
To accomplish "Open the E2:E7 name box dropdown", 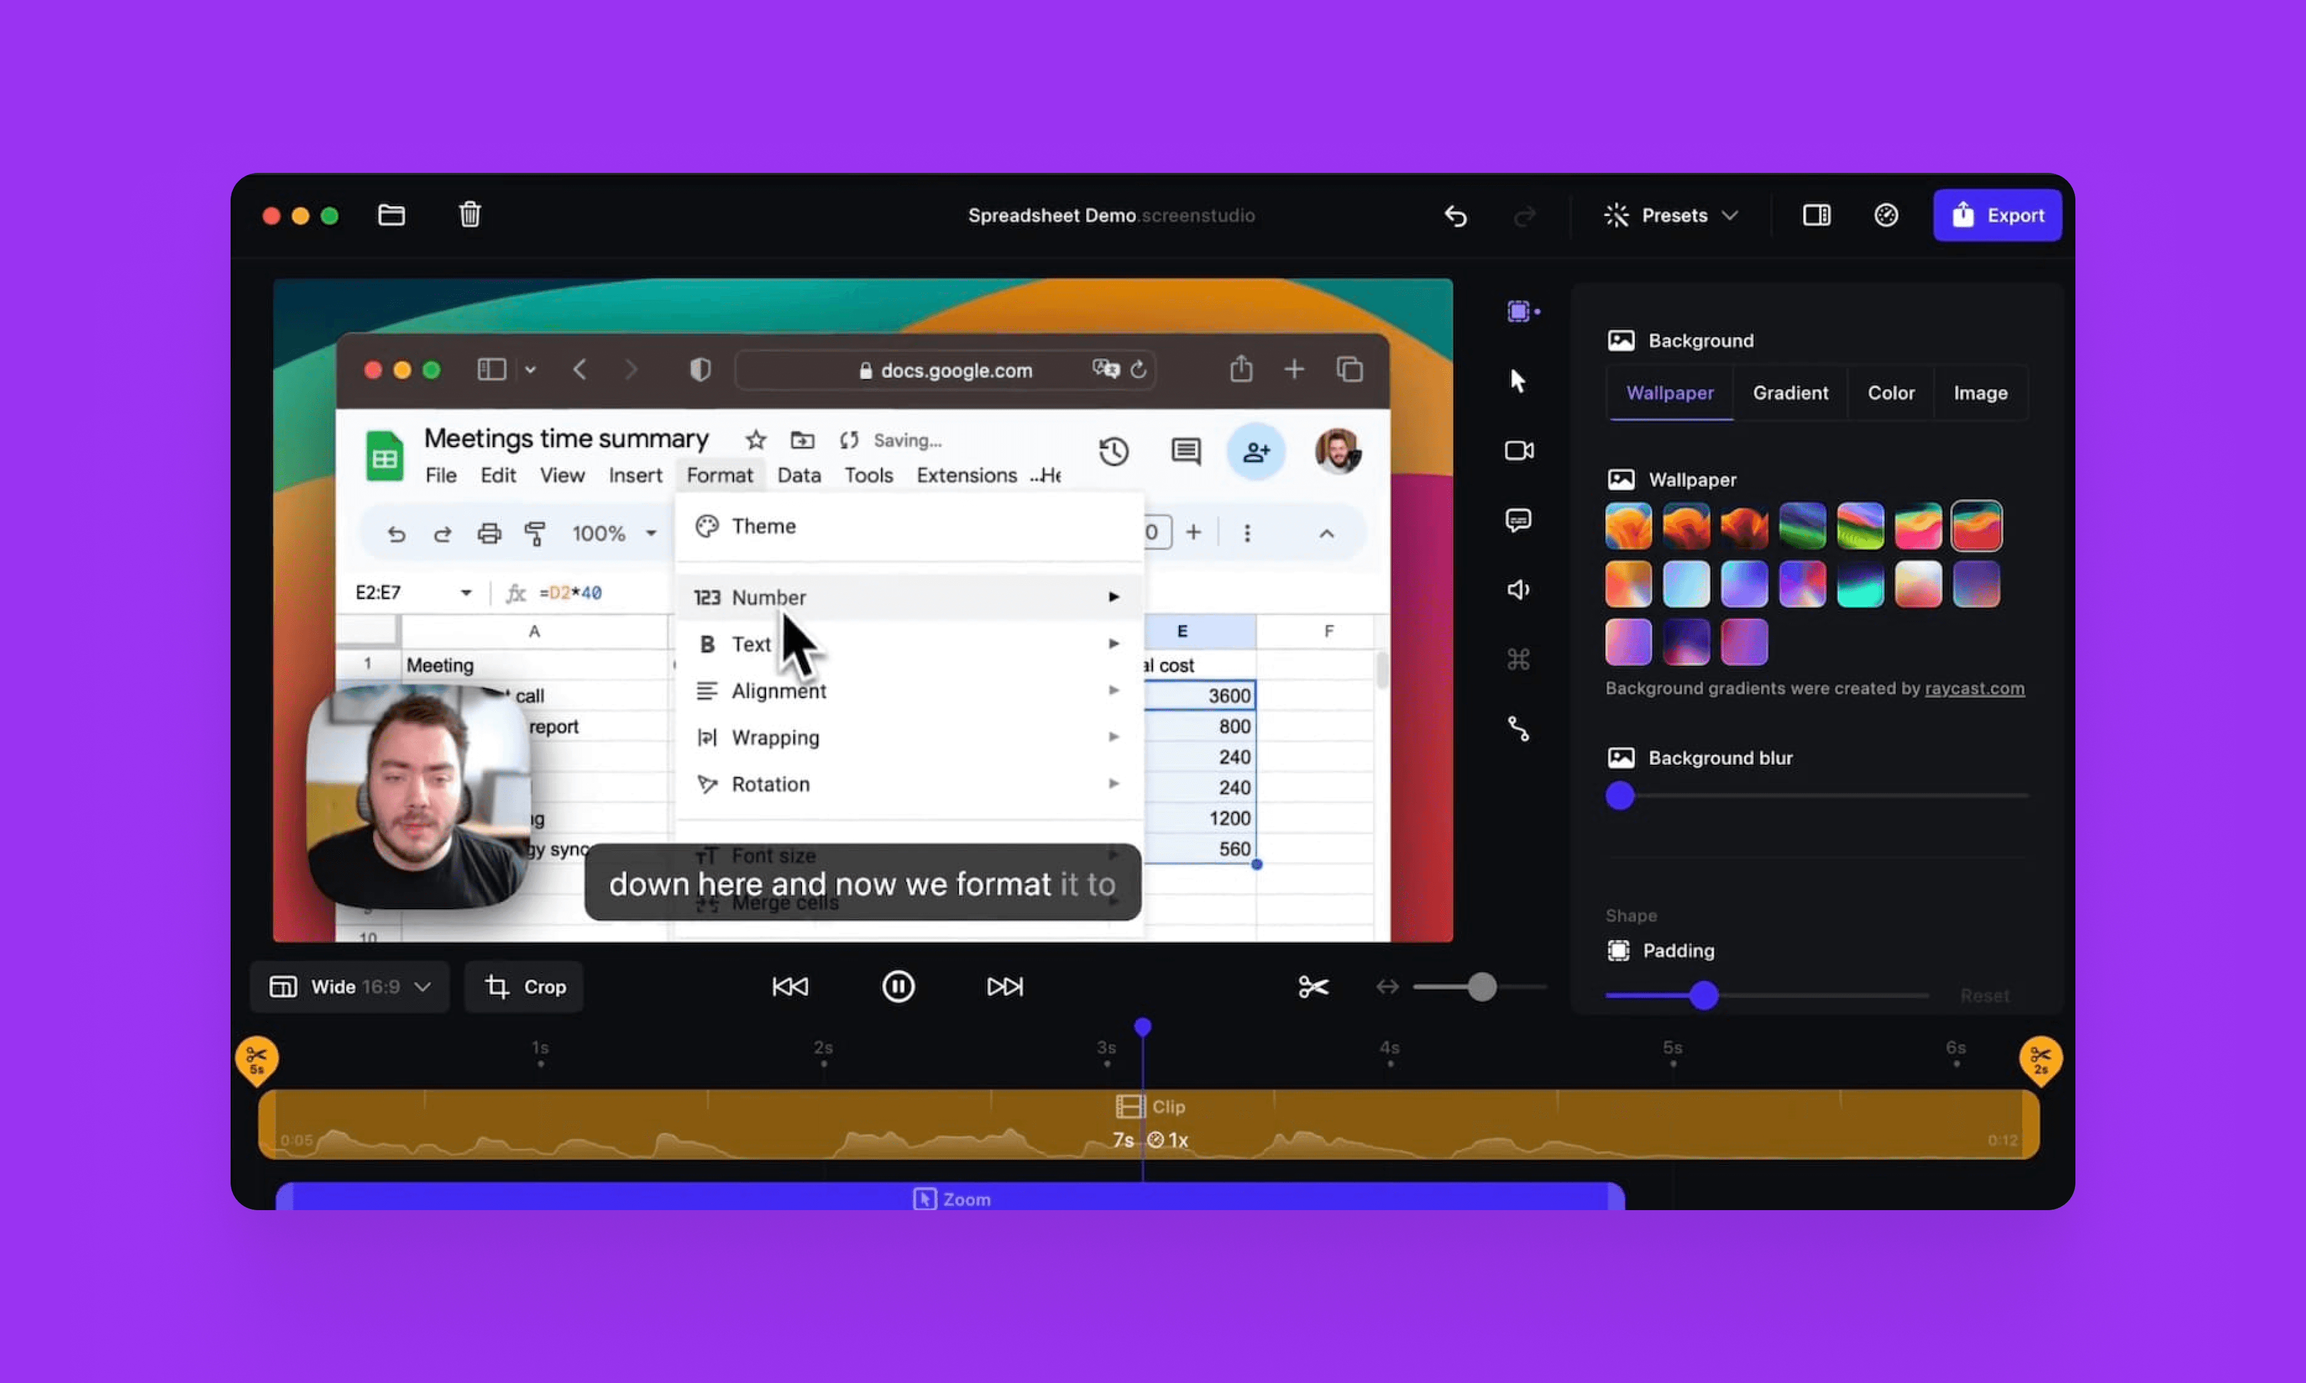I will tap(465, 593).
